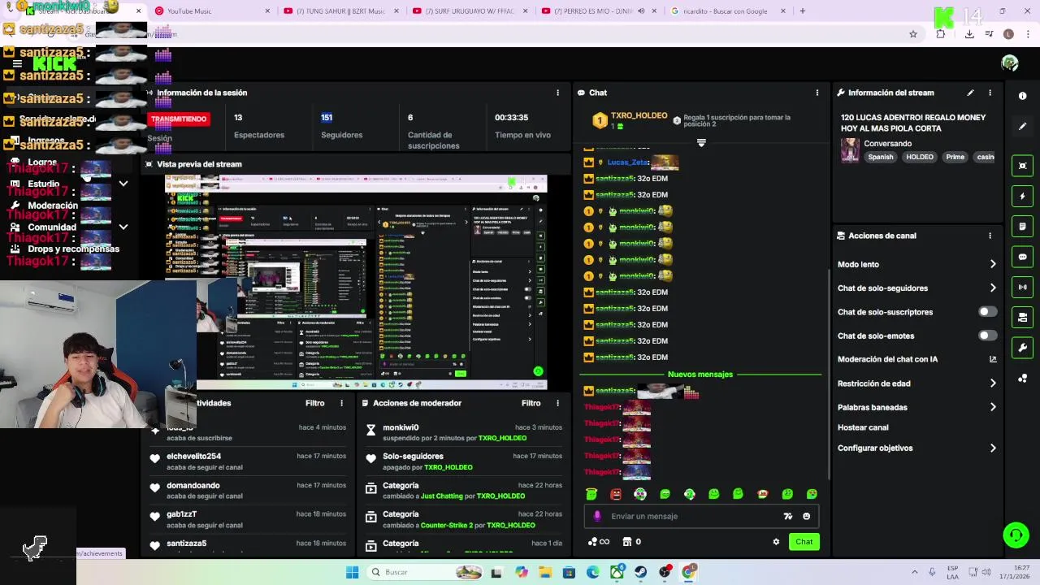
Task: Open Xbox app from the taskbar
Action: (x=617, y=572)
